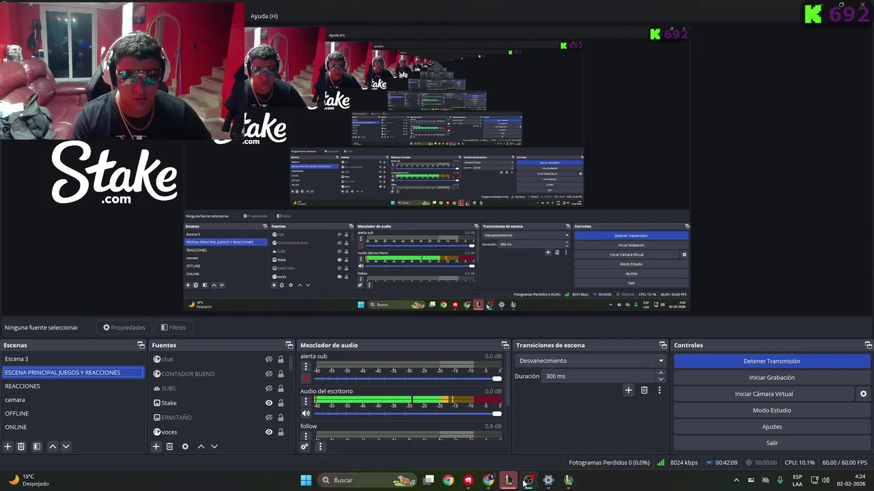Open virtual camera settings gear
Viewport: 874px width, 491px height.
pyautogui.click(x=863, y=394)
